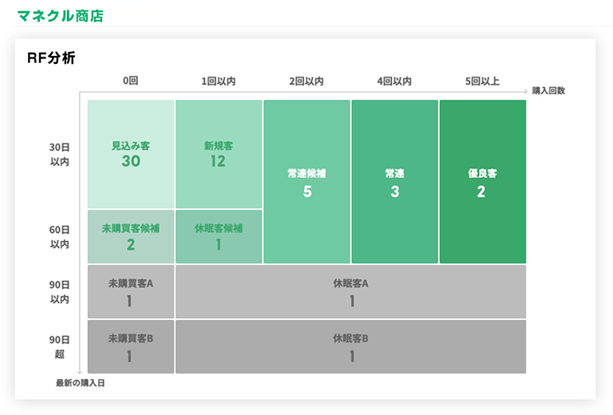The image size is (613, 415).
Task: Click the RF分析 heading
Action: click(51, 57)
